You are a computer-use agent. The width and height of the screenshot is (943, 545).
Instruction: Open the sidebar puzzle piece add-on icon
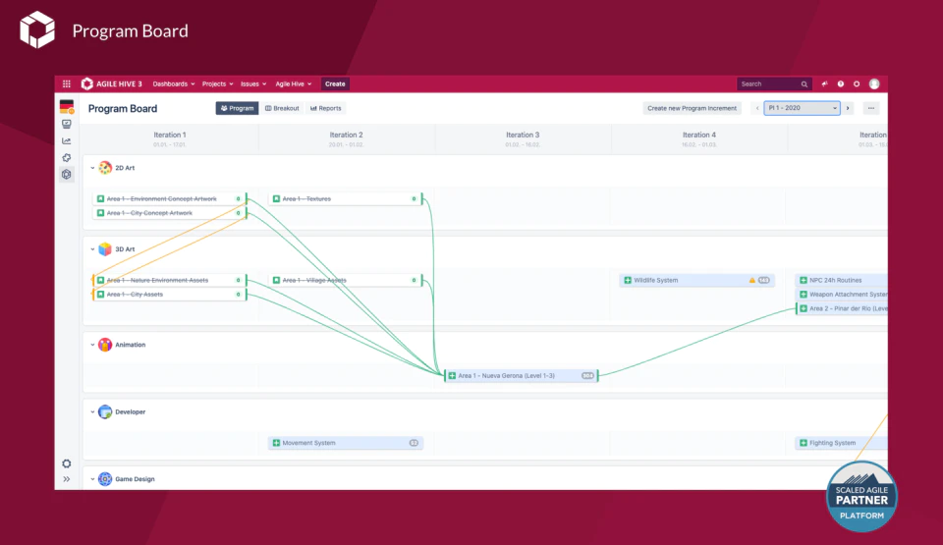[67, 157]
